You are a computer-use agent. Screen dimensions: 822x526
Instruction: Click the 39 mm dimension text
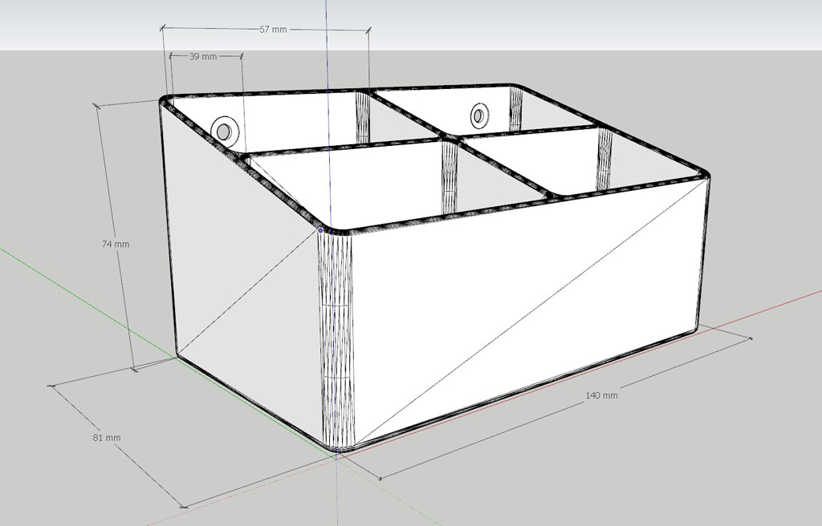click(x=203, y=56)
